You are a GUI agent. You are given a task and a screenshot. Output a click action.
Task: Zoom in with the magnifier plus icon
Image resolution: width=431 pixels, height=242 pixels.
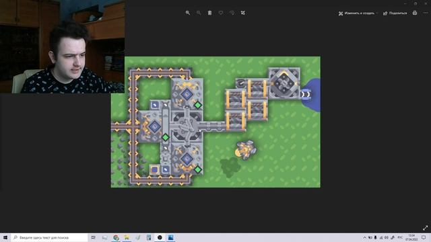coord(188,13)
